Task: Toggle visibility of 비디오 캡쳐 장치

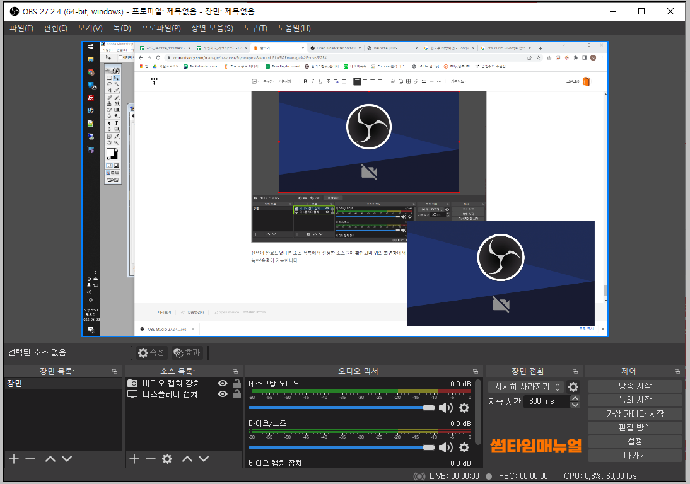Action: tap(223, 383)
